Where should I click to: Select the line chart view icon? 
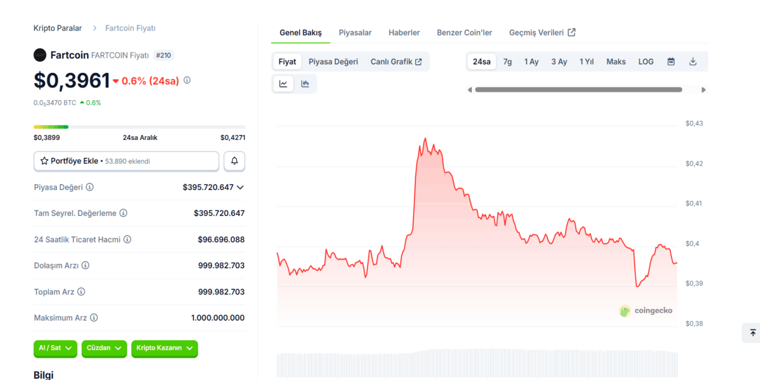[x=283, y=84]
